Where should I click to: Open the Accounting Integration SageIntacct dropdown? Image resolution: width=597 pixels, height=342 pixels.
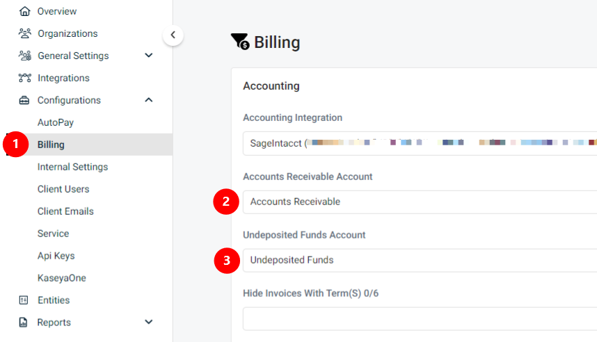420,143
